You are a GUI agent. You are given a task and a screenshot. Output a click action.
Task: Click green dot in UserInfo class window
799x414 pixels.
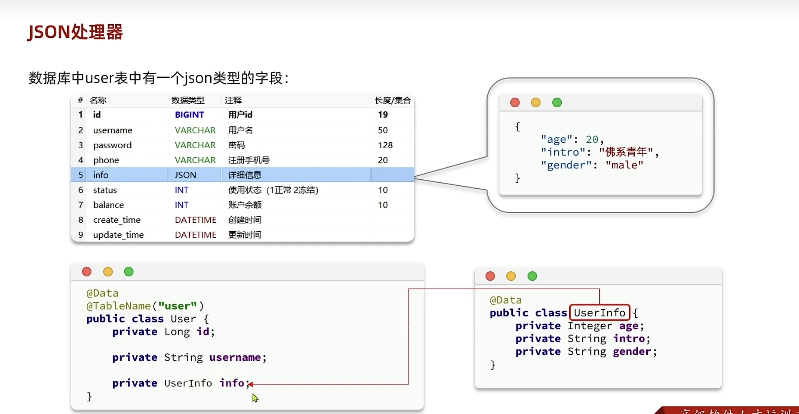coord(532,276)
